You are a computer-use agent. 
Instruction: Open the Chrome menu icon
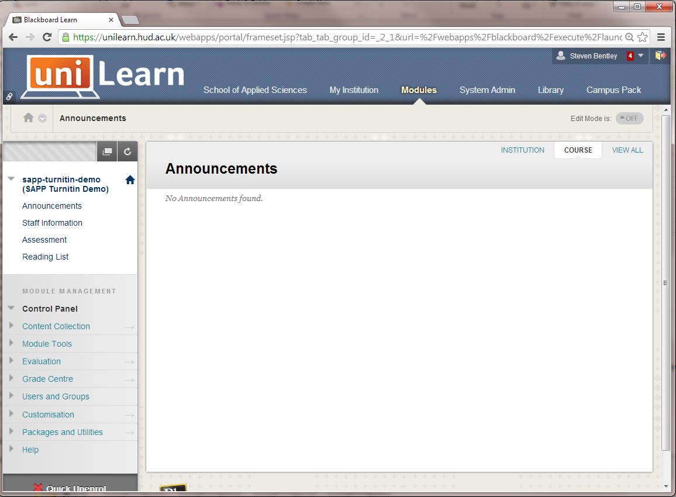point(661,36)
